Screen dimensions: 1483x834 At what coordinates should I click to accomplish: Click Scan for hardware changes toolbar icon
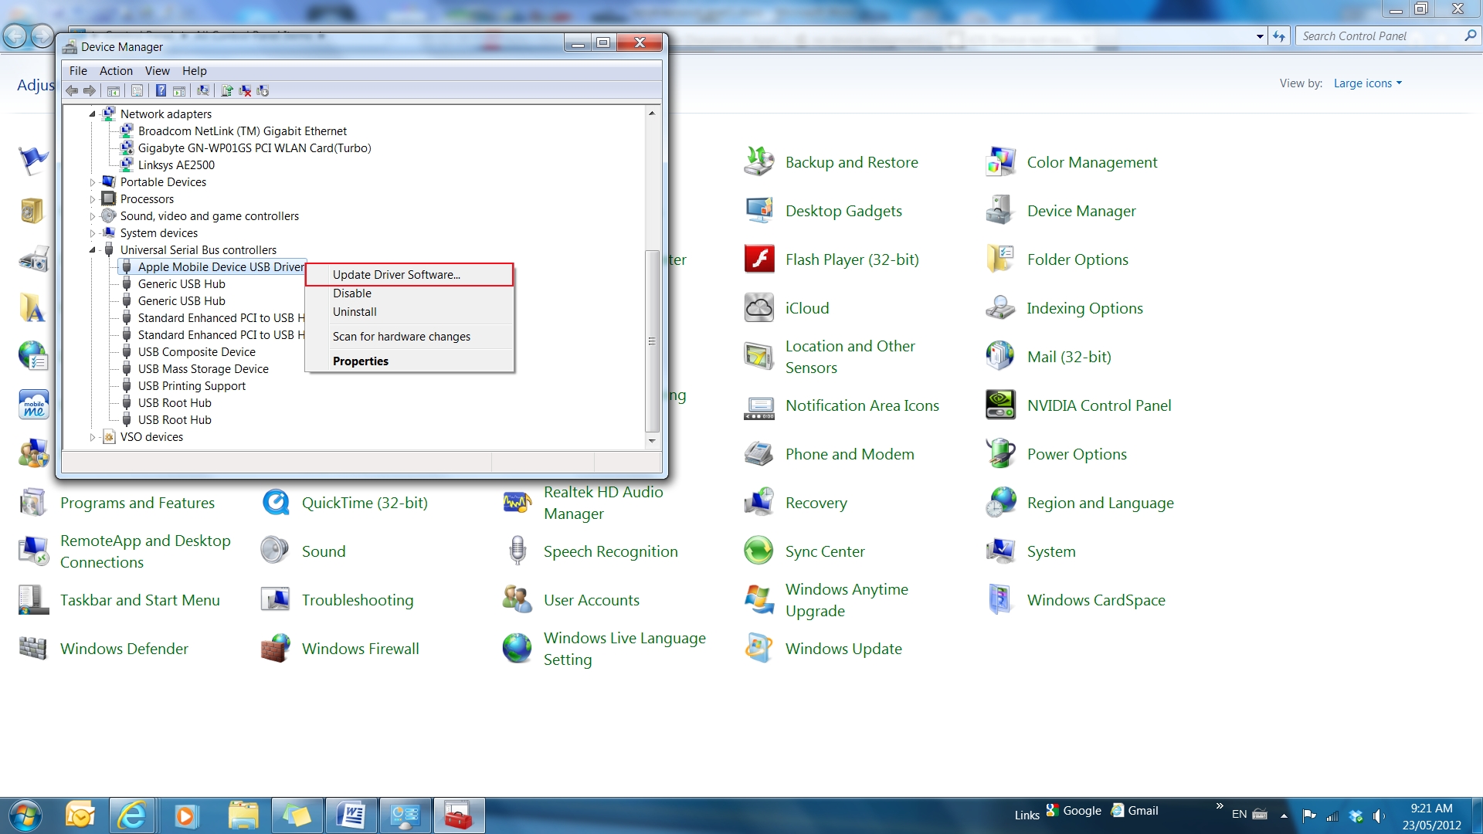203,90
